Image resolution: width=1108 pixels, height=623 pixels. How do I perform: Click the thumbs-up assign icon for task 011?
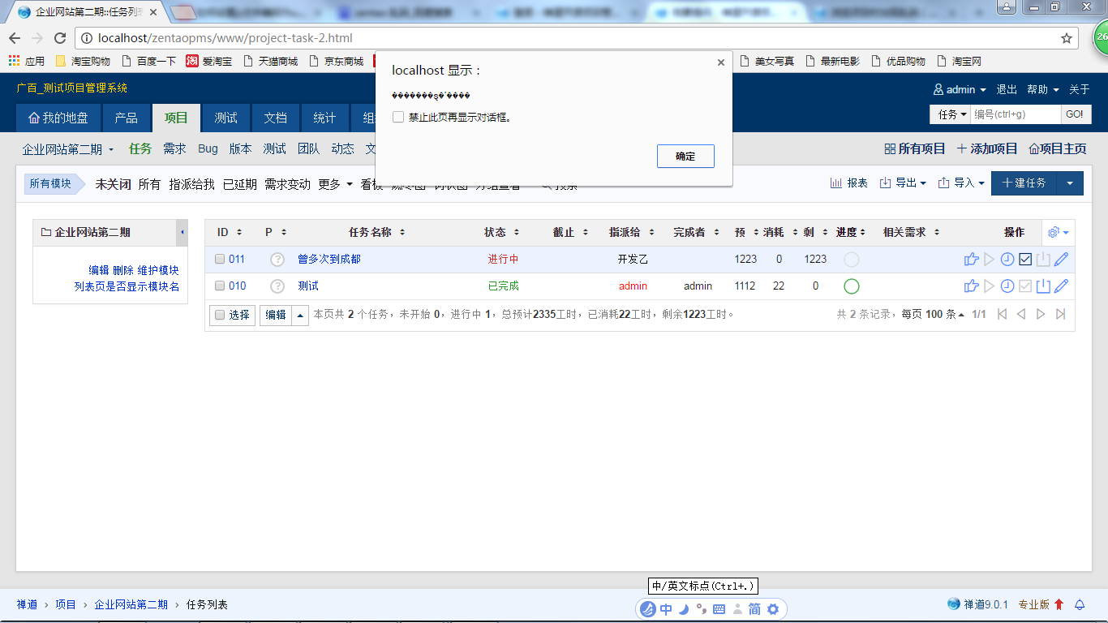(971, 260)
